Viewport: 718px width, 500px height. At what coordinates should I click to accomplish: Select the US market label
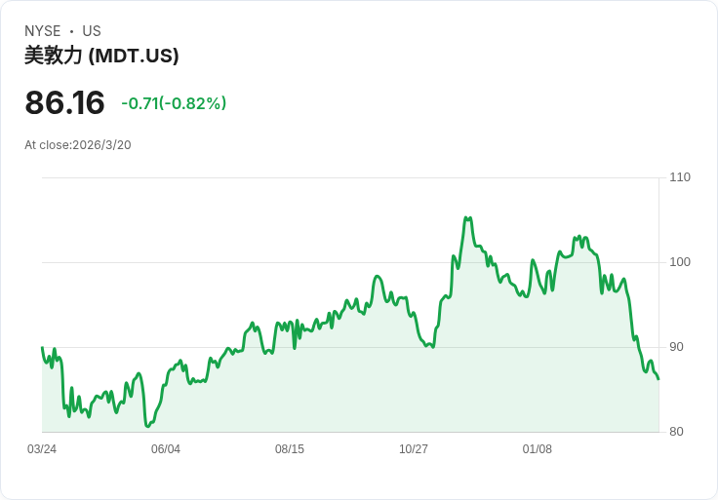(92, 31)
